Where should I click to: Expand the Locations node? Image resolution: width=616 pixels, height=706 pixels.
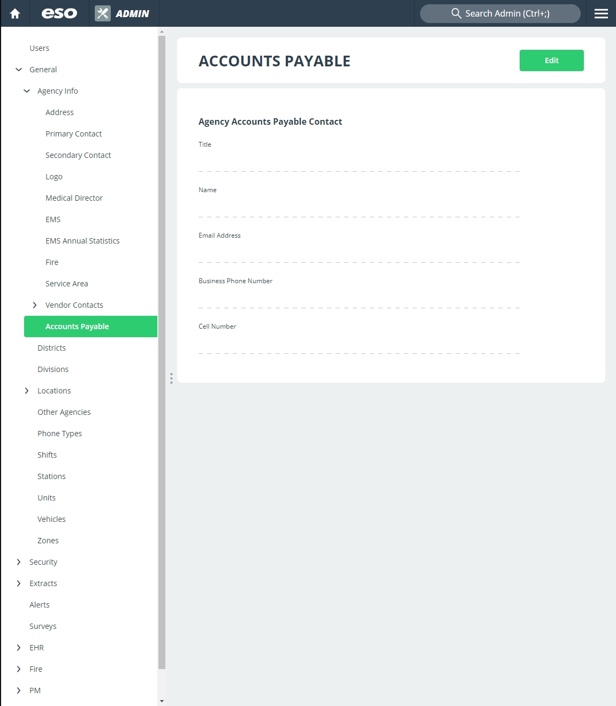coord(27,391)
